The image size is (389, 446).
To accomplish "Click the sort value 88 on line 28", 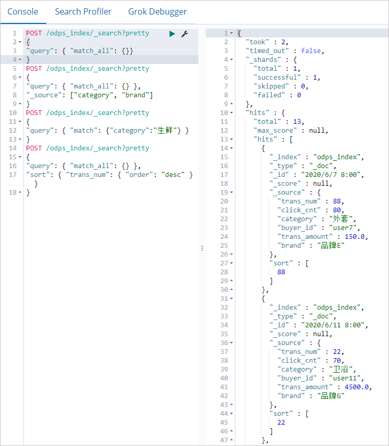I will (281, 272).
